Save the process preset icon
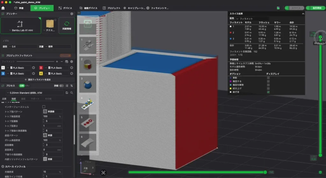The image size is (326, 178). [67, 93]
